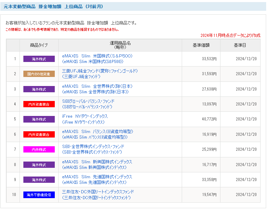The width and height of the screenshot is (270, 211).
Task: Click date 2024/12/20 in rank 10 row
Action: point(246,195)
